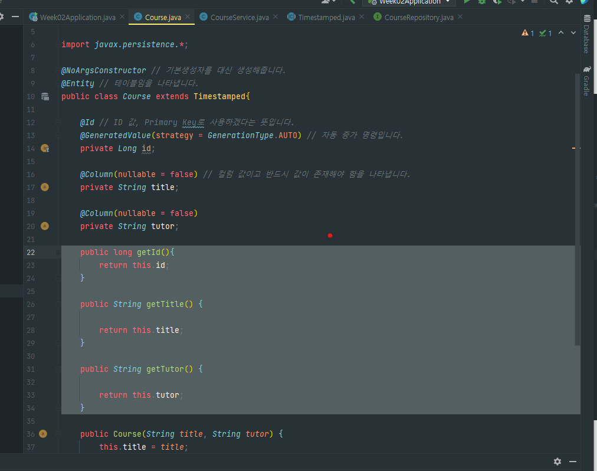Toggle the fold marker on line 12
Screen dimensions: 597x471
58,122
